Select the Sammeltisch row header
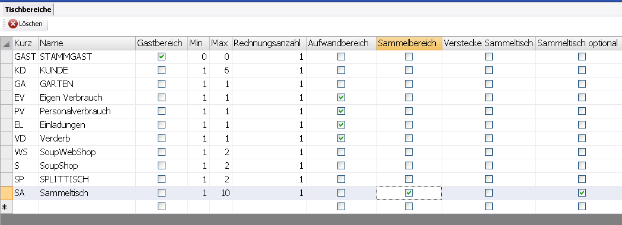The image size is (622, 225). 7,193
